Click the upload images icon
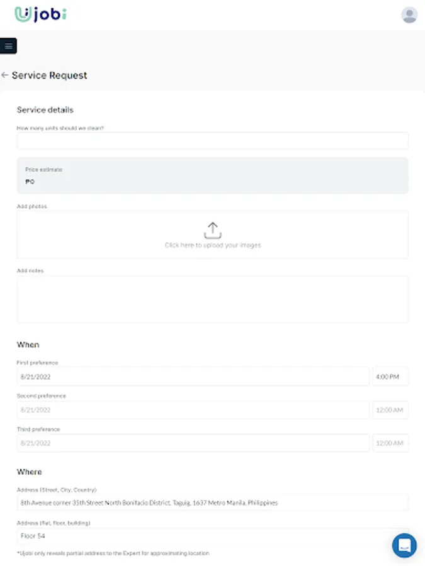This screenshot has height=566, width=425. pyautogui.click(x=213, y=230)
